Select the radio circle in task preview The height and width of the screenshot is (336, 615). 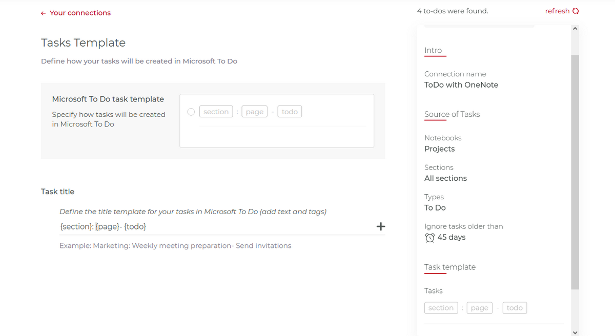click(x=191, y=112)
